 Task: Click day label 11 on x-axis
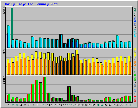coord(49,105)
